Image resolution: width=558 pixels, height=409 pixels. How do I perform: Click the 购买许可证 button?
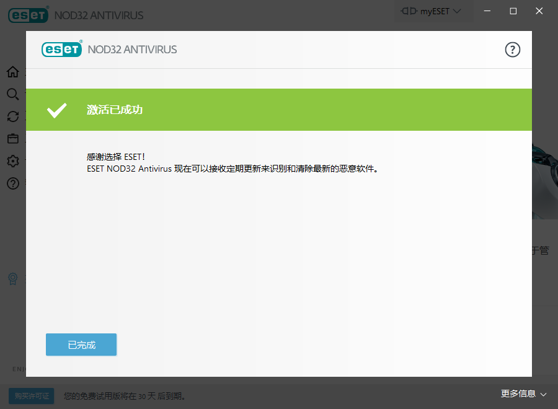tap(32, 396)
